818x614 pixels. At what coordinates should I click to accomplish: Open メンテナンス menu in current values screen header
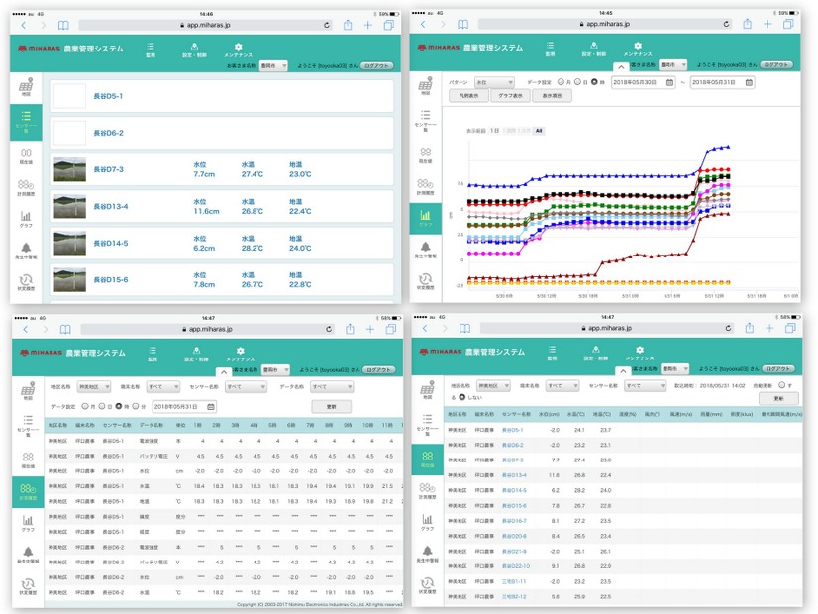640,354
